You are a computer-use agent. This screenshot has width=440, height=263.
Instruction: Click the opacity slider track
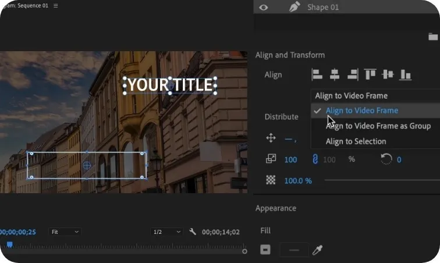point(382,180)
